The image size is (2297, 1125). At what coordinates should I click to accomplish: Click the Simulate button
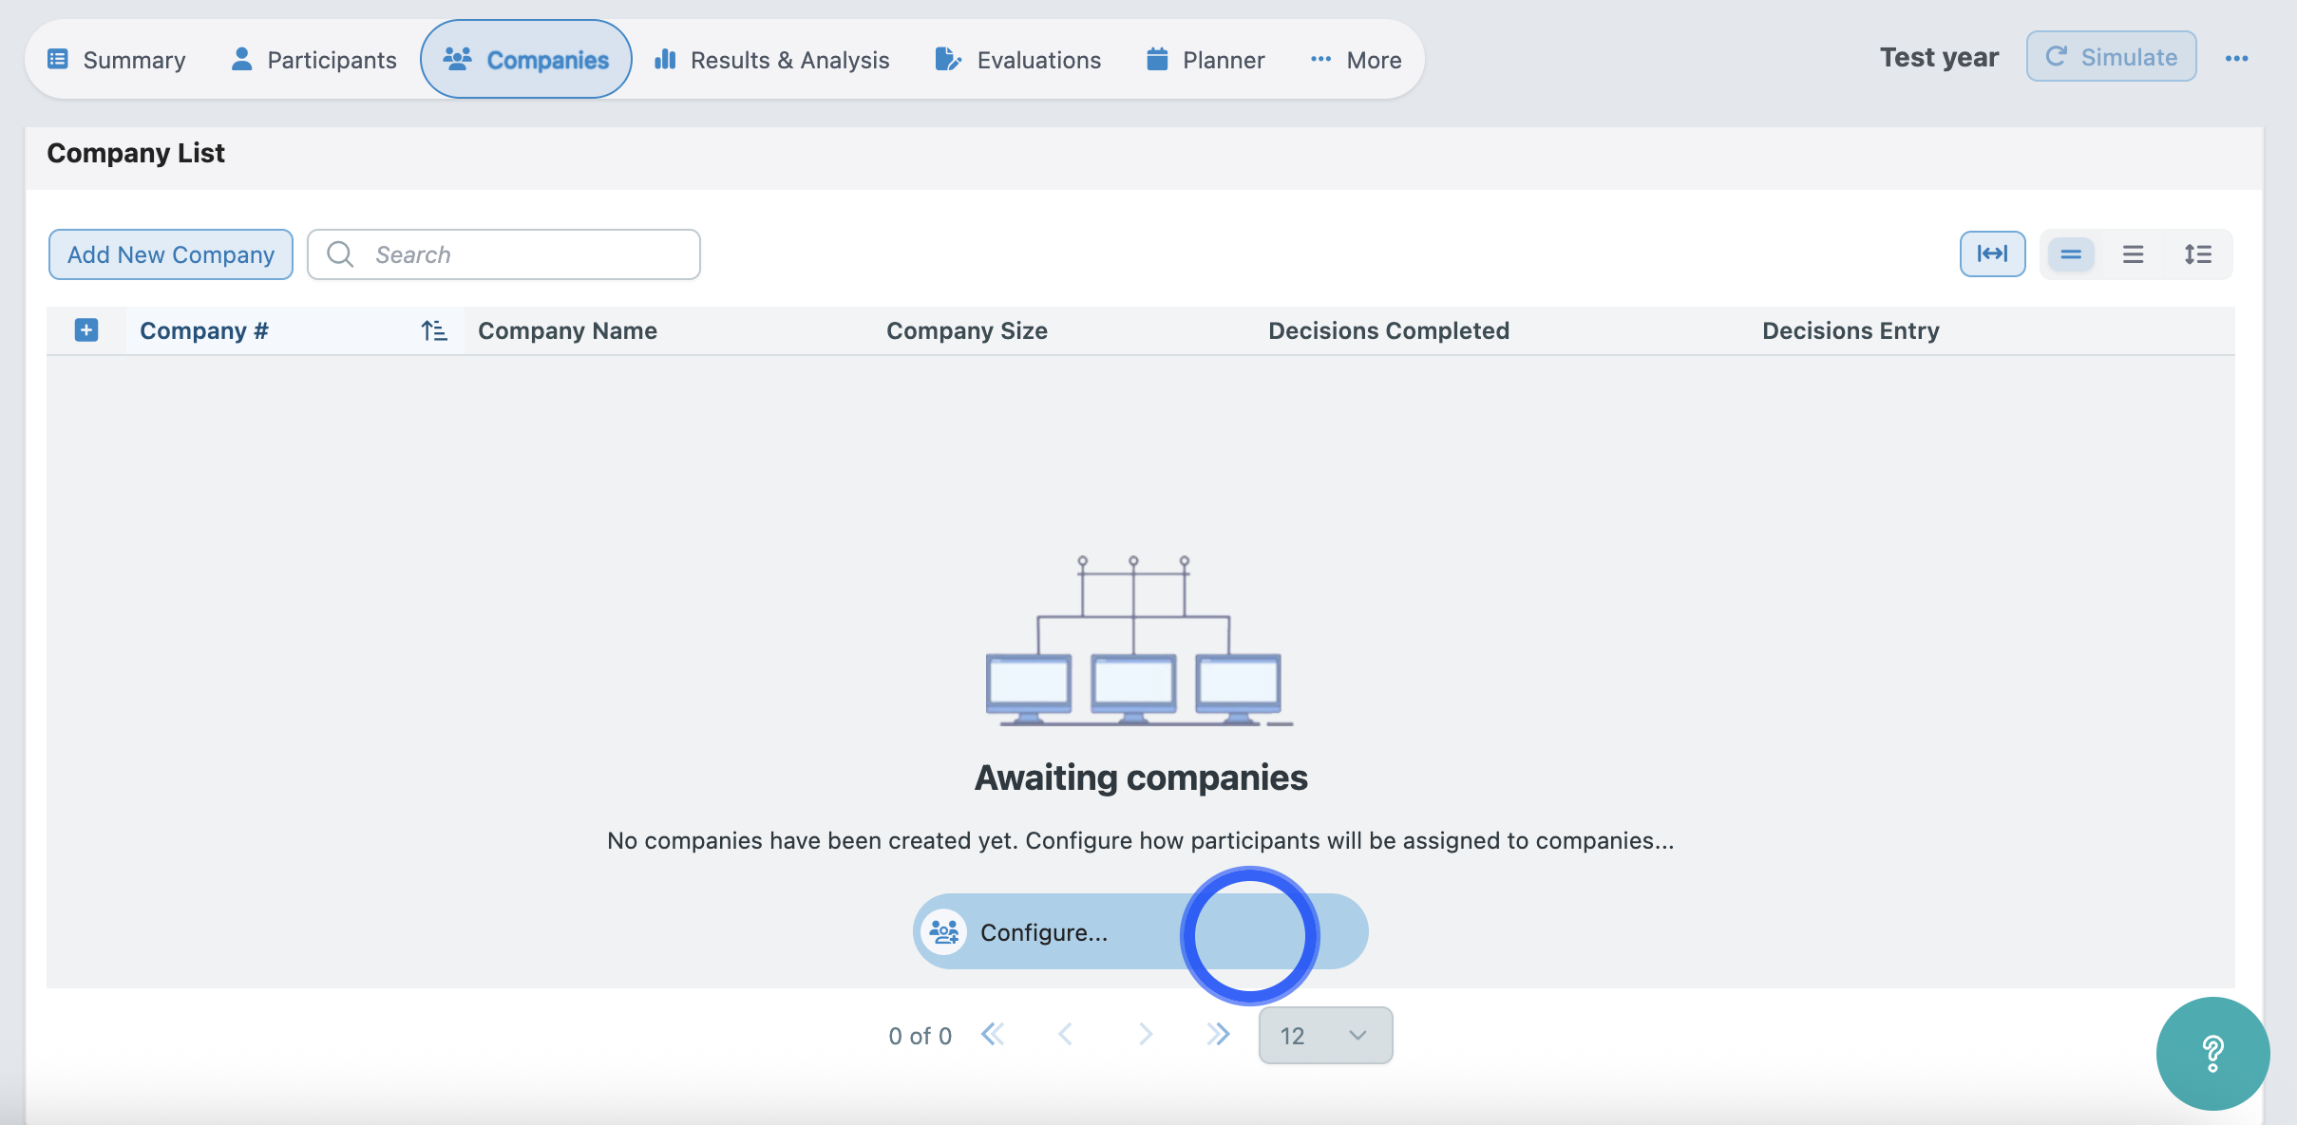point(2111,57)
